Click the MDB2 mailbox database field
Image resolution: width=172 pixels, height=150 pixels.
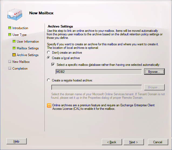point(99,72)
